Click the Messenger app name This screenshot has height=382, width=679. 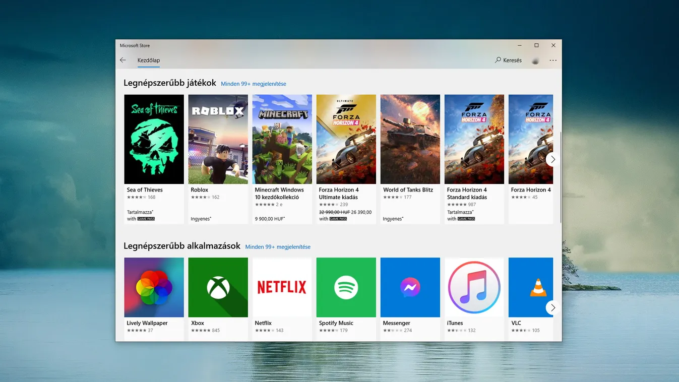397,323
